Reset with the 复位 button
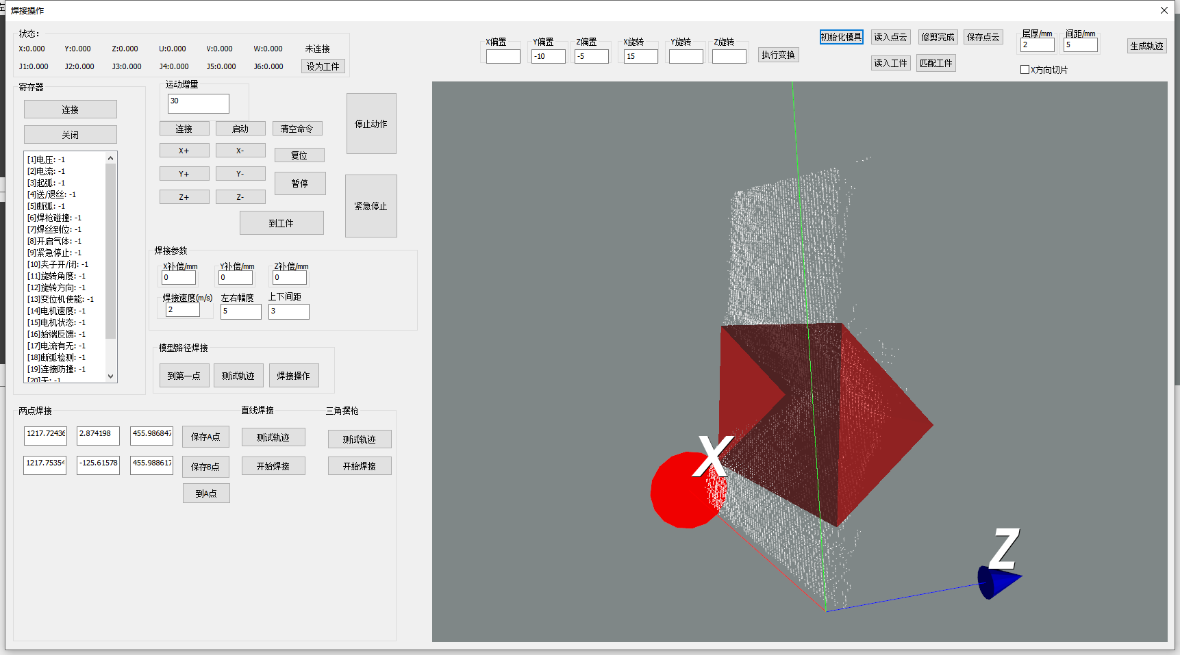The height and width of the screenshot is (655, 1180). point(299,155)
